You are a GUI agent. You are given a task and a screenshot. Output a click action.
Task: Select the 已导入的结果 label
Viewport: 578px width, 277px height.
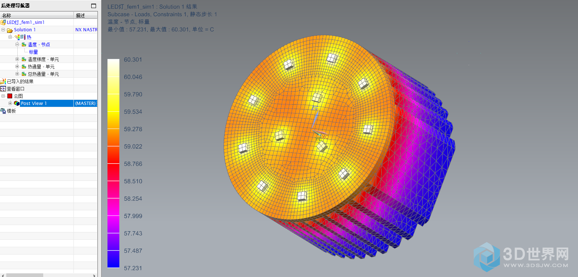20,81
